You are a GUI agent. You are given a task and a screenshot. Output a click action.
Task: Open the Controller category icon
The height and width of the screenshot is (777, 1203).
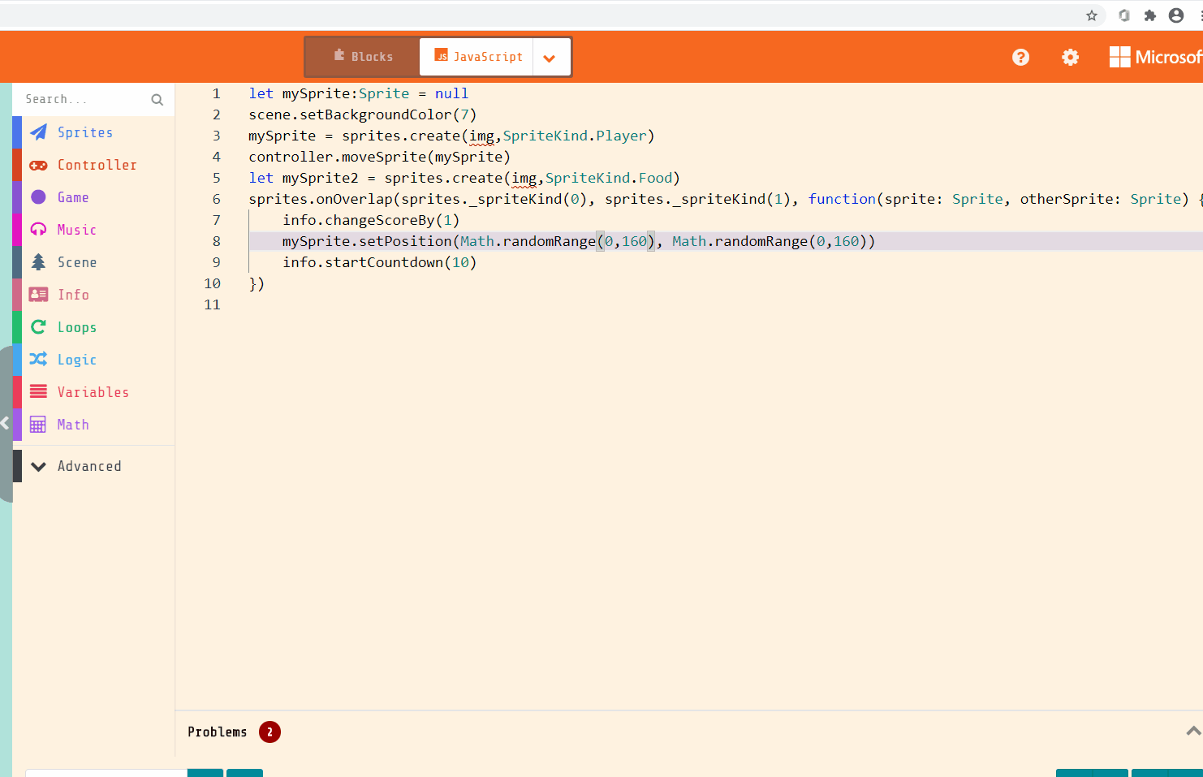pyautogui.click(x=37, y=164)
